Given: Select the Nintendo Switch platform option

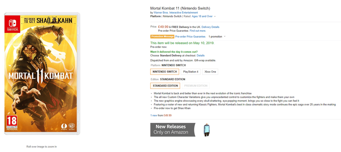Looking at the screenshot, I should coord(165,72).
